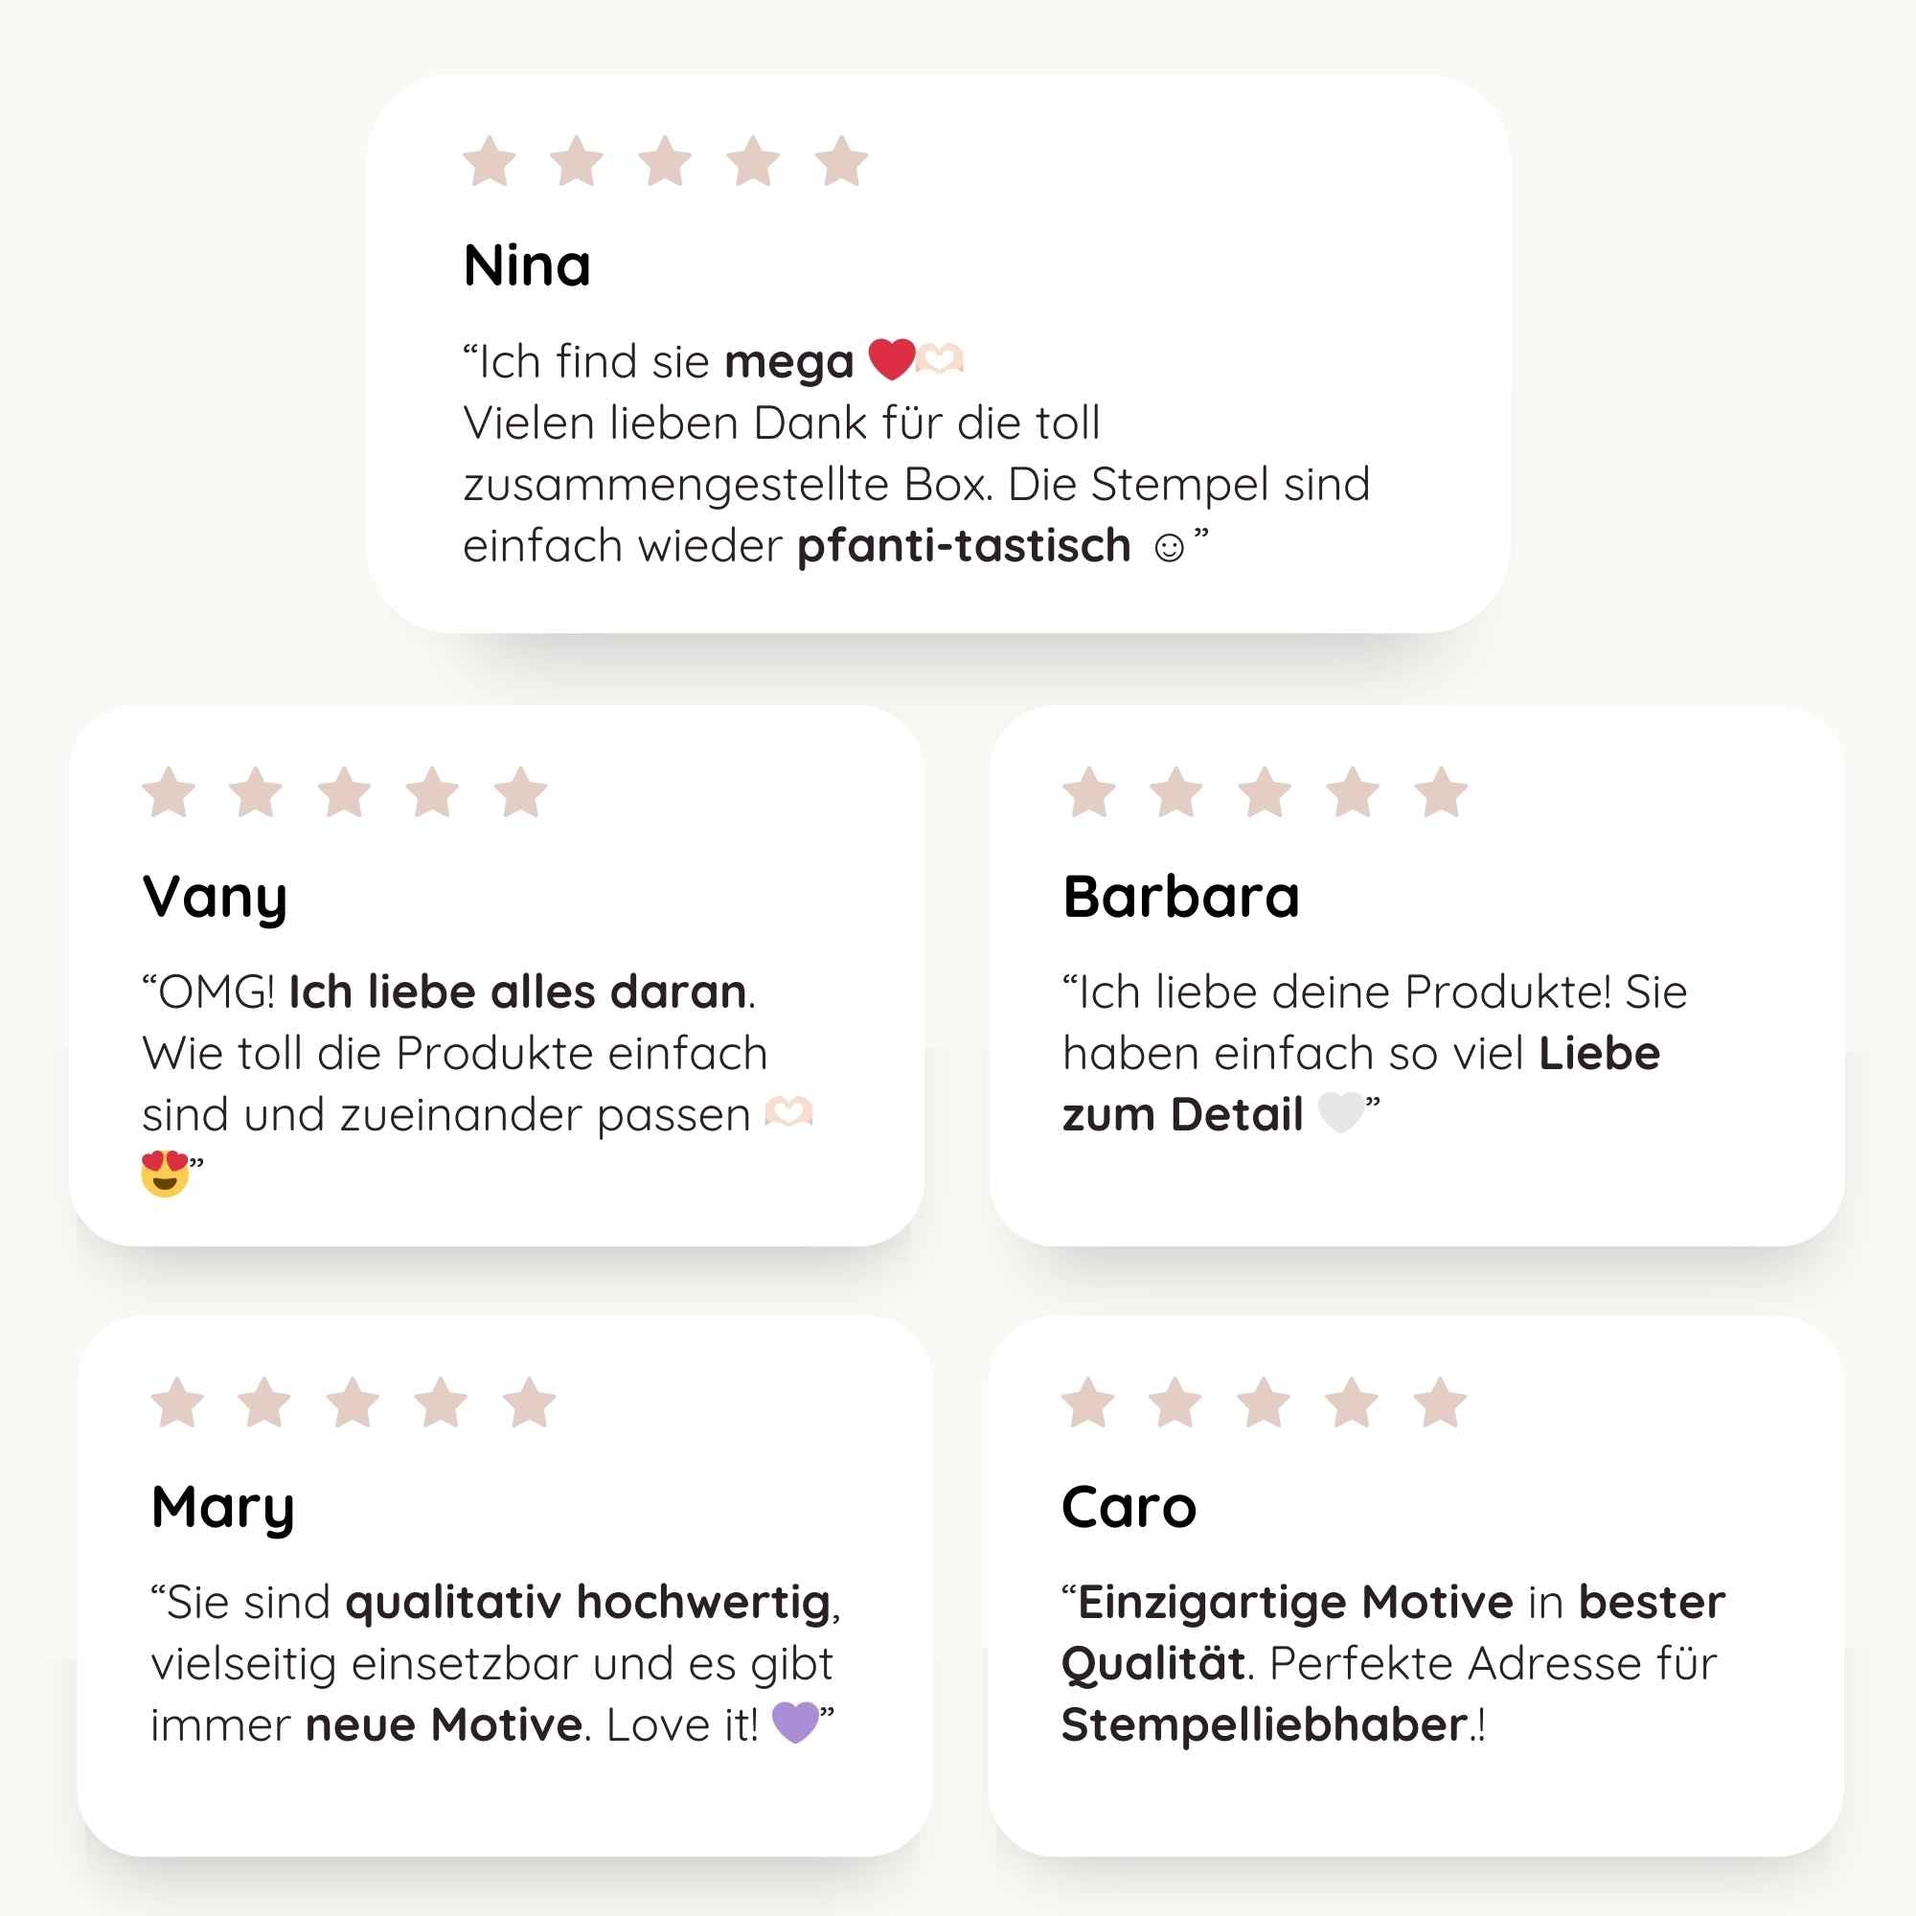Viewport: 1916px width, 1916px height.
Task: Click the heart-eyes emoji in Vany's review
Action: click(165, 1174)
